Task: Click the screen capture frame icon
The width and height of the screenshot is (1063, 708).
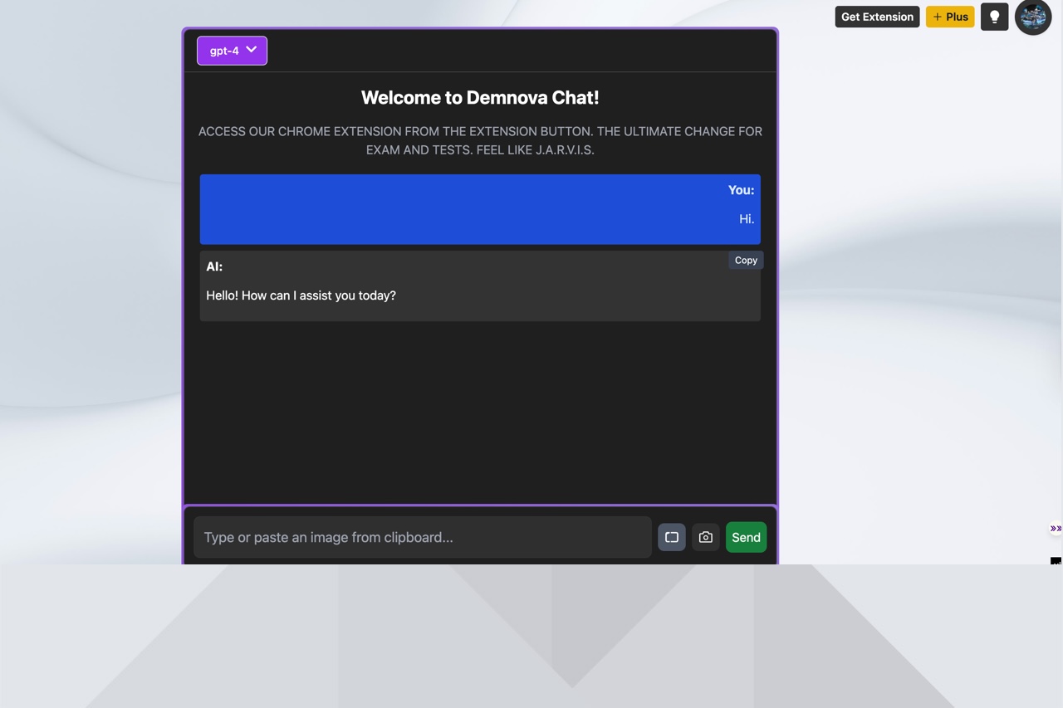Action: (672, 537)
